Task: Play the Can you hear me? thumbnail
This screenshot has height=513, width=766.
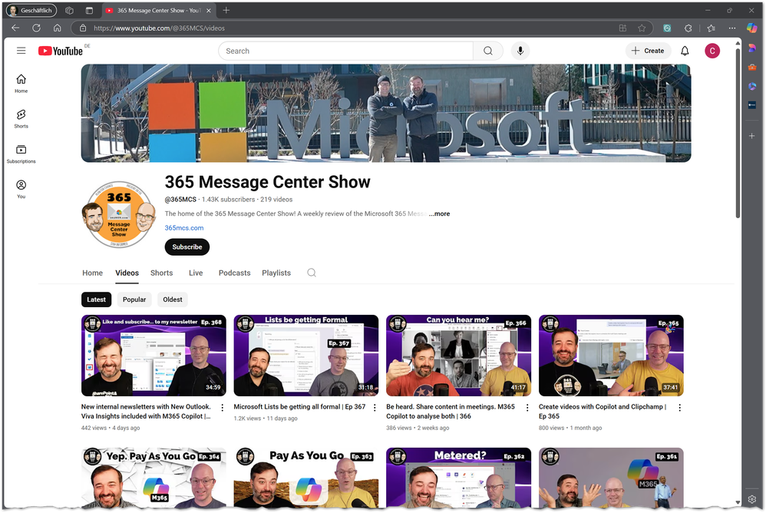Action: (458, 356)
